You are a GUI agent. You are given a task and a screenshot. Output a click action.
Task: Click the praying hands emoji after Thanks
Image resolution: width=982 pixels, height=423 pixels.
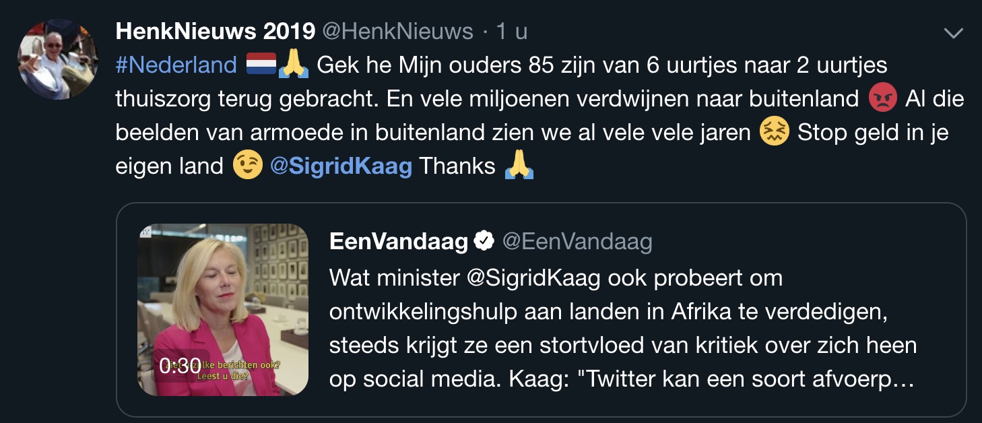pyautogui.click(x=519, y=166)
